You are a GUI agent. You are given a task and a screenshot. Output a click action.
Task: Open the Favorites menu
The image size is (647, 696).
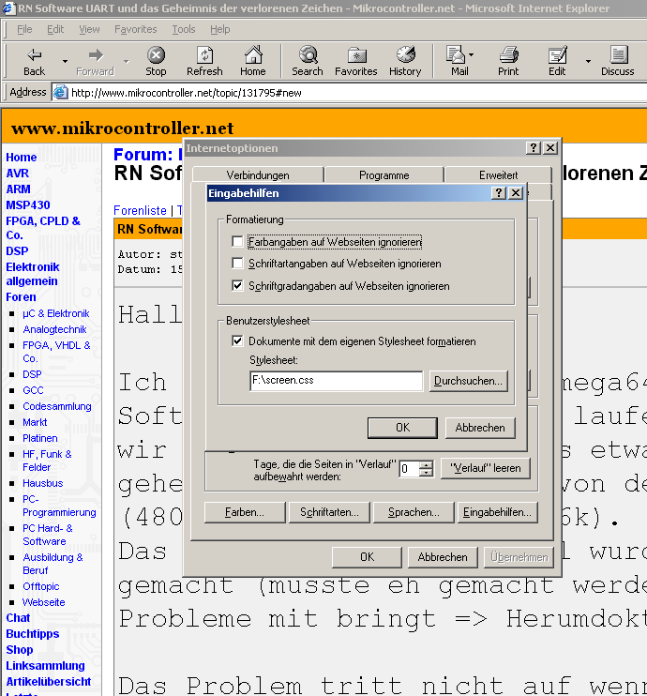[135, 29]
